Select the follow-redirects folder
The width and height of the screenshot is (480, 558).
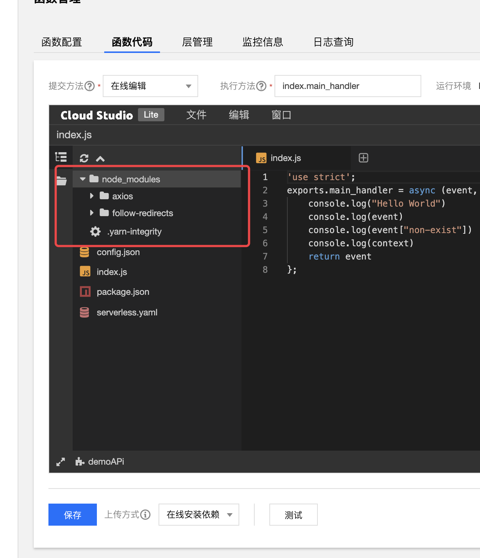pos(143,213)
